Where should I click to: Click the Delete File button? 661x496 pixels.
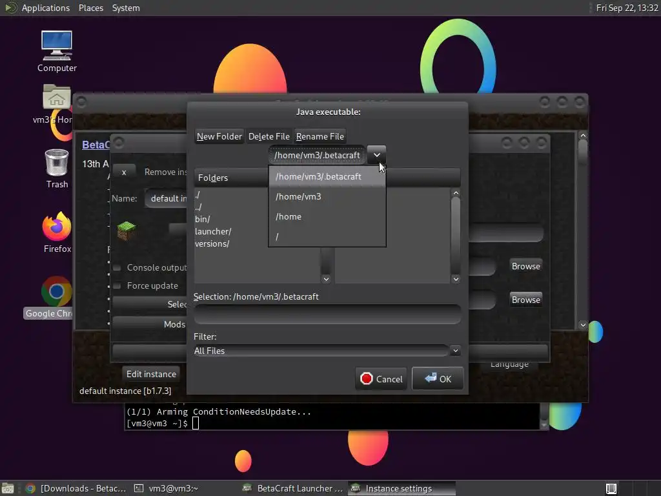click(x=269, y=136)
